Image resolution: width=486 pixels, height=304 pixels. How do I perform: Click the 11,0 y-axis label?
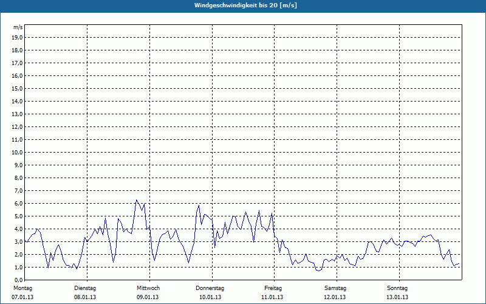(x=18, y=140)
